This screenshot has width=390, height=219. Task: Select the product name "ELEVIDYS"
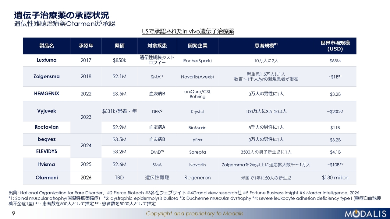tap(47, 151)
